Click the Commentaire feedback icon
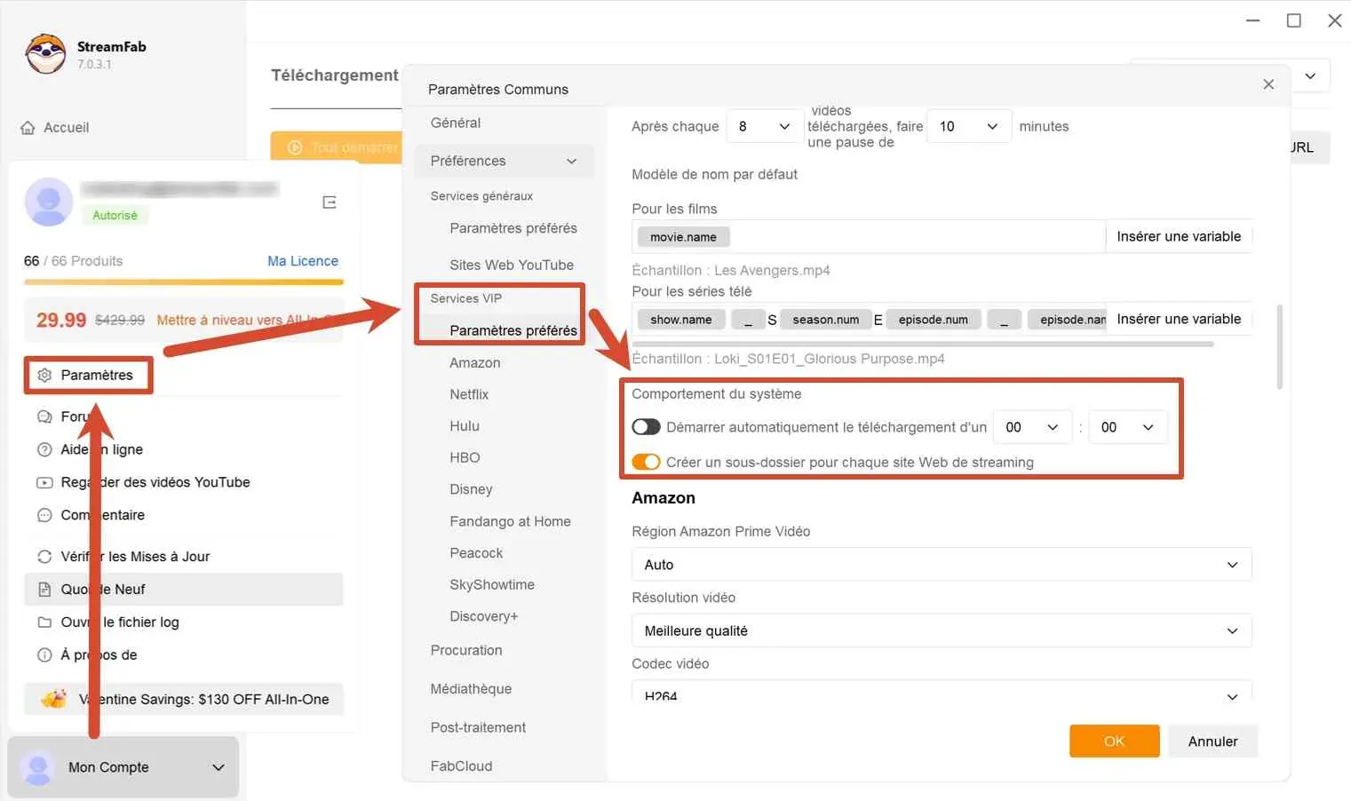This screenshot has height=801, width=1351. (44, 515)
